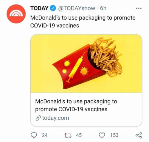Open the fries box article image
Viewport: 149px width, 142px height.
(86, 63)
